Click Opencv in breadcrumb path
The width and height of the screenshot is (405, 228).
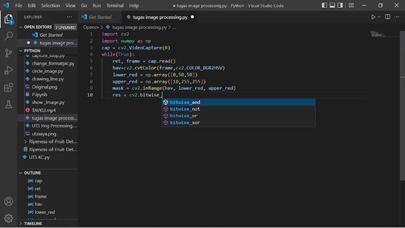click(91, 27)
